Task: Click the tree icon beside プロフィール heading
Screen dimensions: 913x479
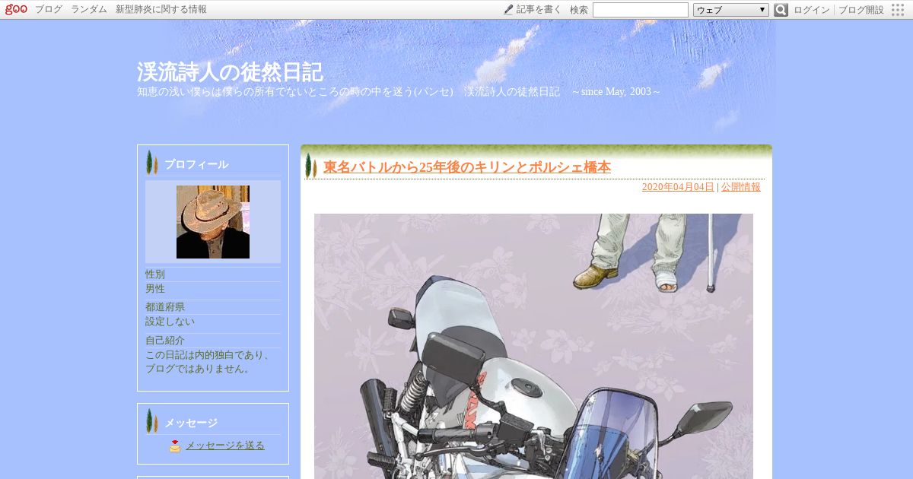Action: [x=151, y=163]
